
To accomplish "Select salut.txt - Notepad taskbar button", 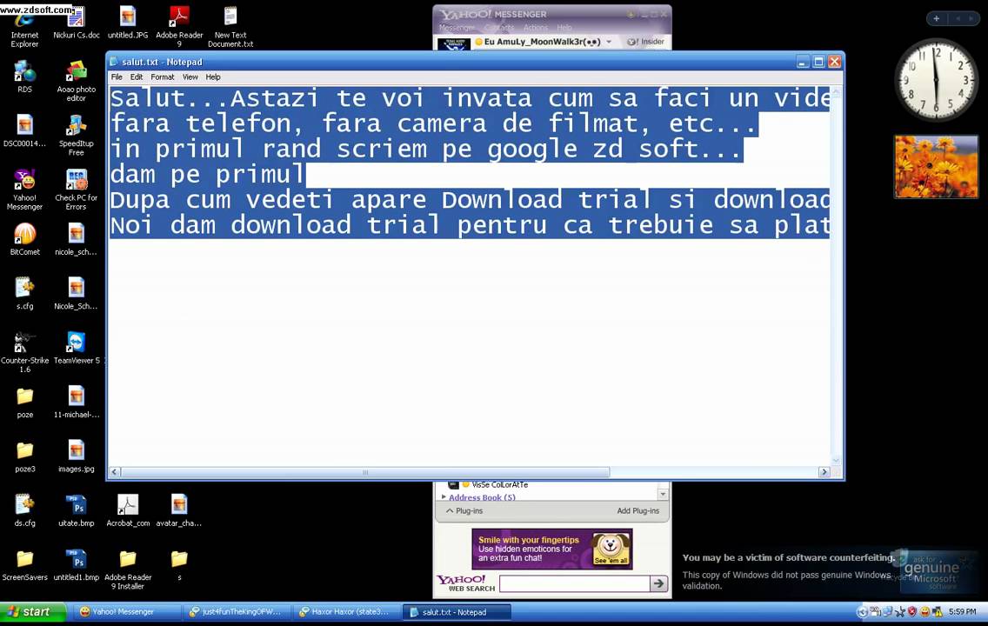I will pyautogui.click(x=455, y=611).
